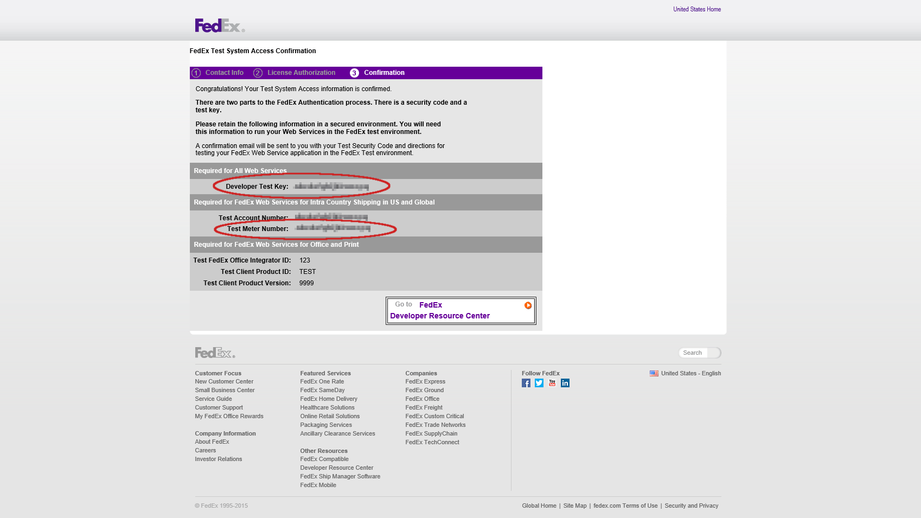Click the Developer Test Key label
The width and height of the screenshot is (921, 518).
click(257, 187)
